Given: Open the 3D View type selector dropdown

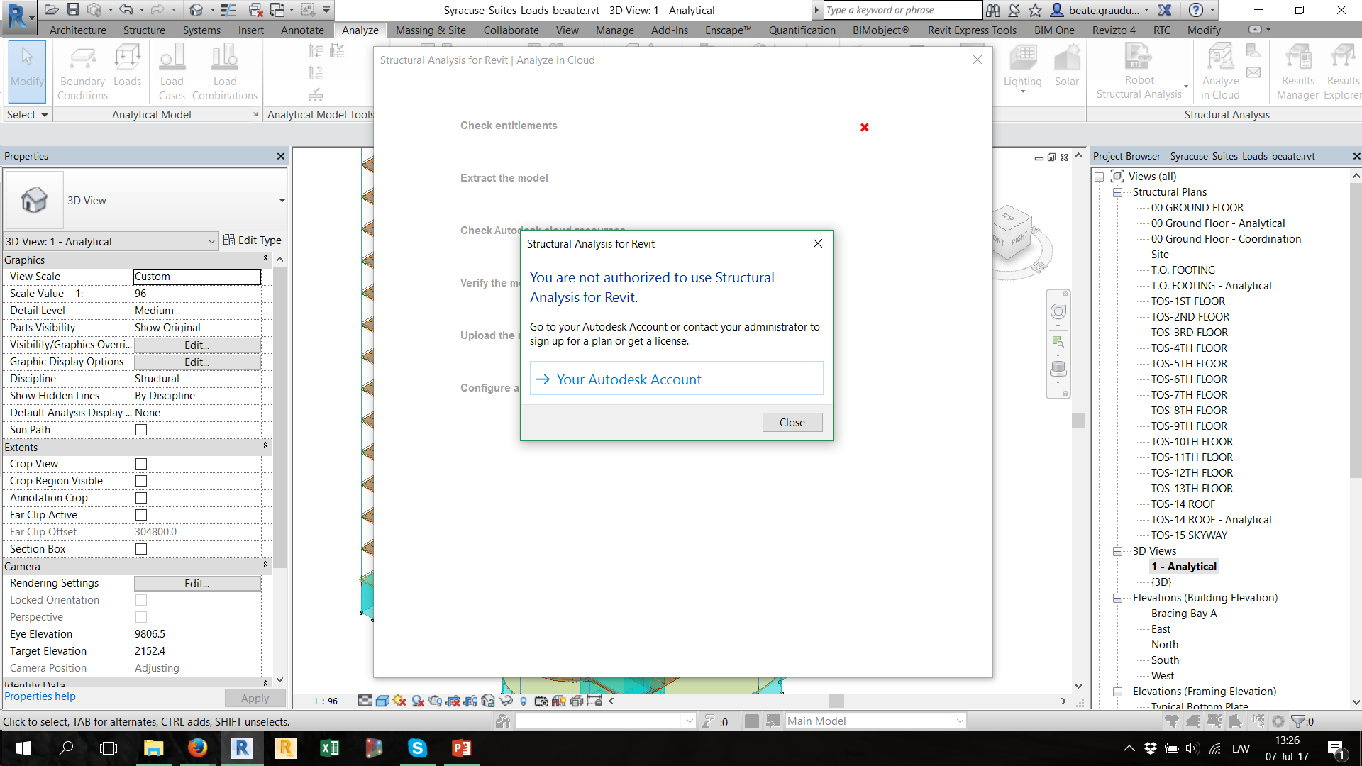Looking at the screenshot, I should pos(211,241).
